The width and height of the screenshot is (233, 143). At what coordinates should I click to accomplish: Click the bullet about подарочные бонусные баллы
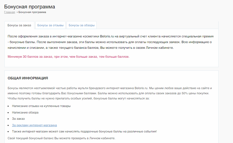coord(84,132)
